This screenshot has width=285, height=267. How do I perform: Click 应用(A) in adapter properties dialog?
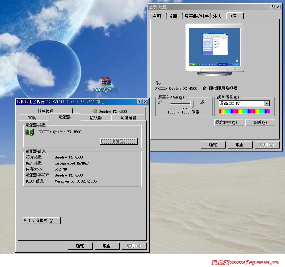coord(134,246)
